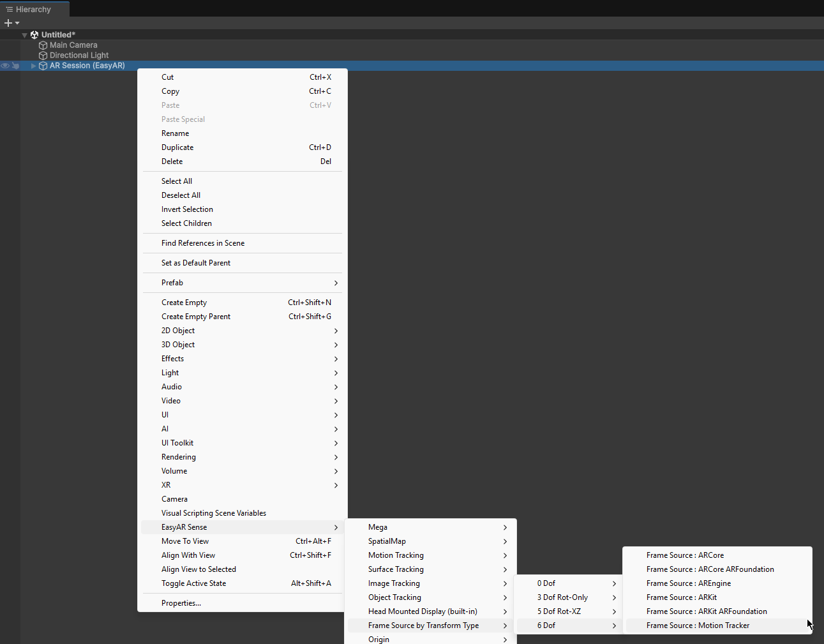Screen dimensions: 824x644
Task: Click the Unity scene icon beside Untitled
Action: [34, 35]
